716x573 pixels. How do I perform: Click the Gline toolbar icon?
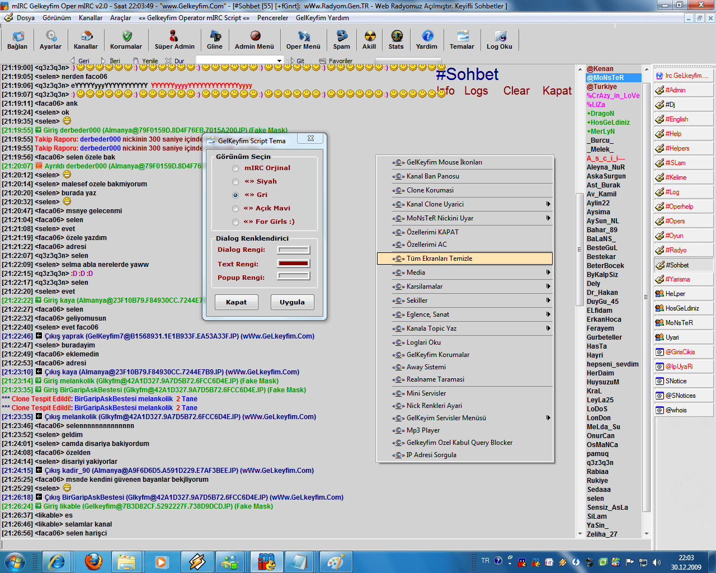[215, 40]
